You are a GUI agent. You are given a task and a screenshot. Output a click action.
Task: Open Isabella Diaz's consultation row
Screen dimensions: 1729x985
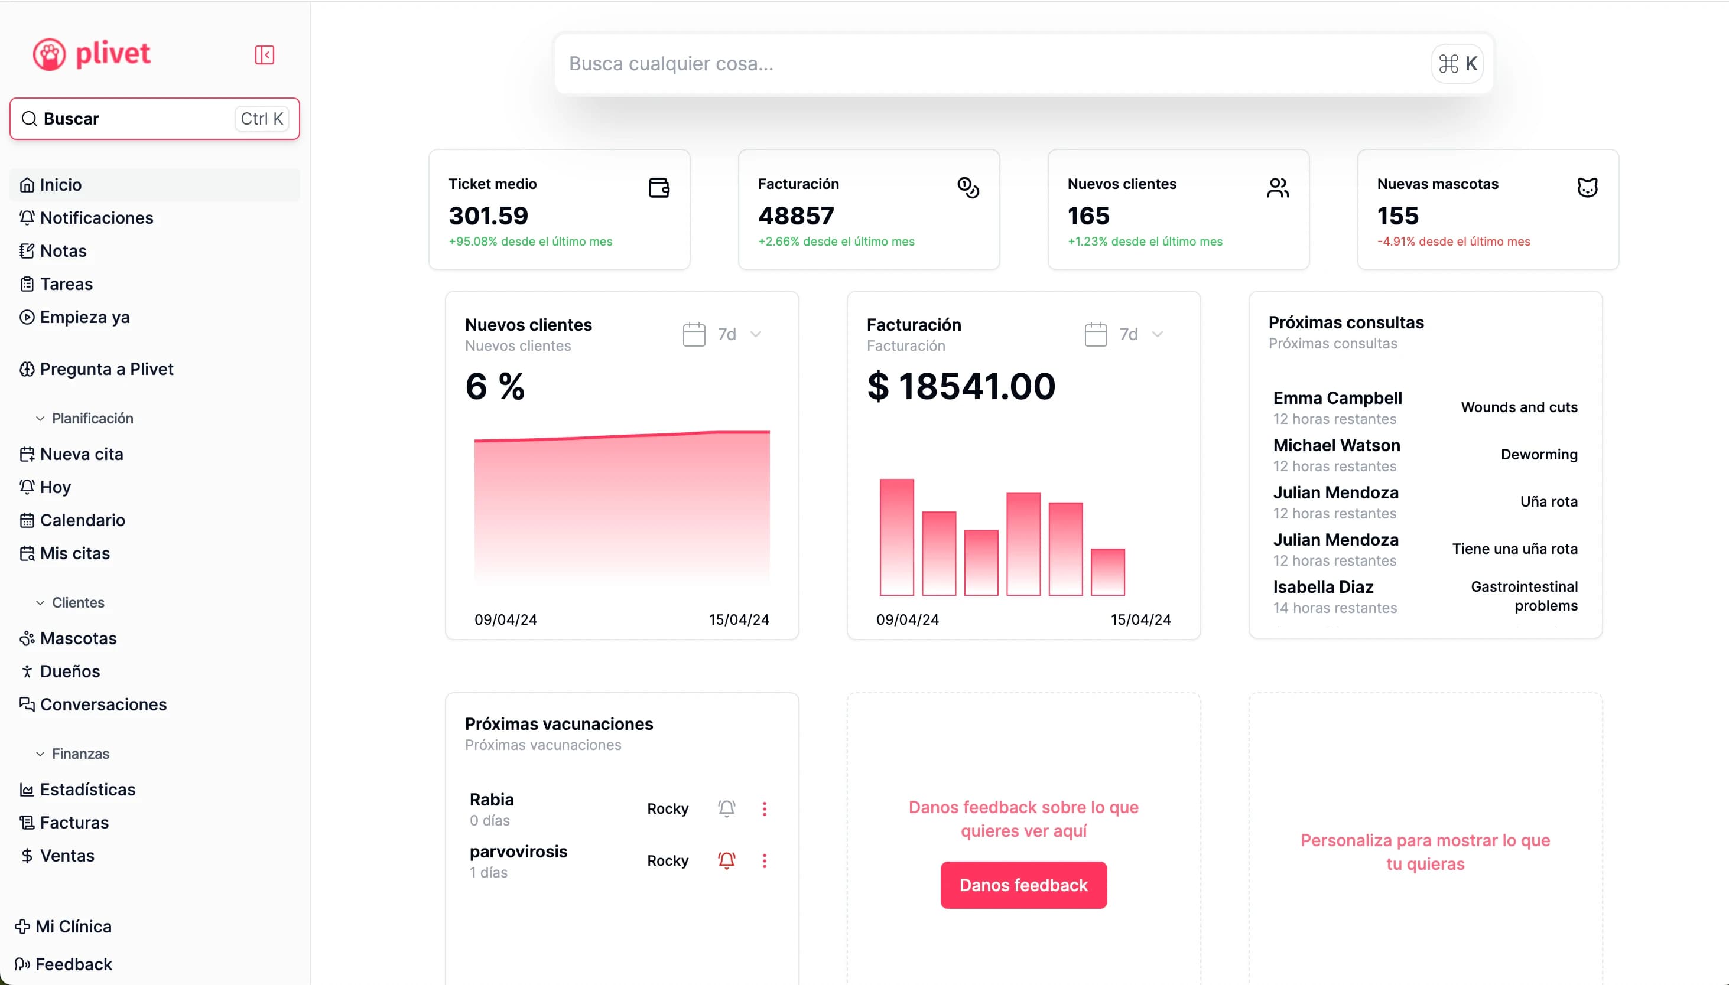tap(1425, 596)
